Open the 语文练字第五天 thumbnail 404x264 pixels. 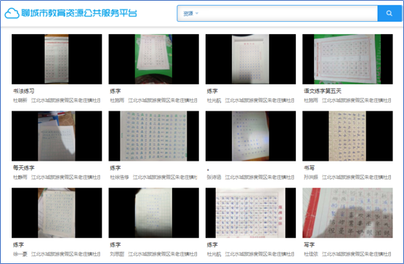[347, 59]
